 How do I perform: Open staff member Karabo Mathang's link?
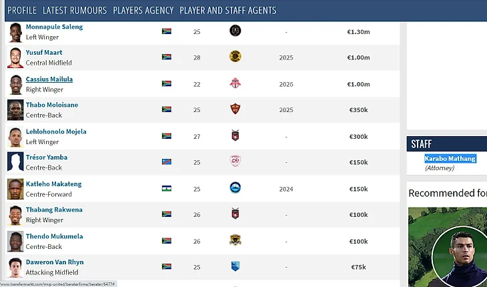450,158
